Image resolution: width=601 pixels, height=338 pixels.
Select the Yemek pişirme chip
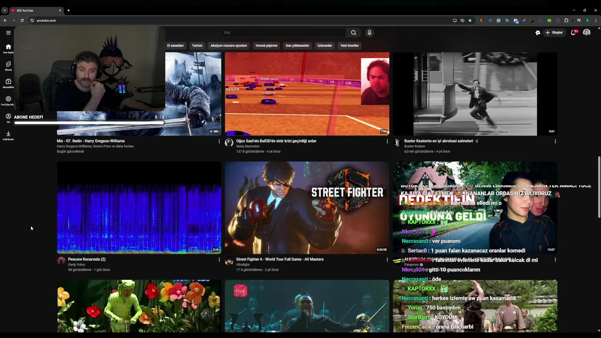coord(266,46)
